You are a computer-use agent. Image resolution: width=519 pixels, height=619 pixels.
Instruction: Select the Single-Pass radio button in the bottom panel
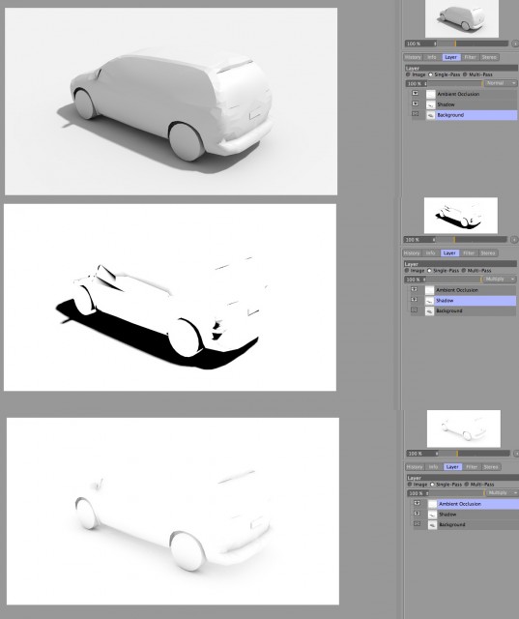pyautogui.click(x=432, y=484)
